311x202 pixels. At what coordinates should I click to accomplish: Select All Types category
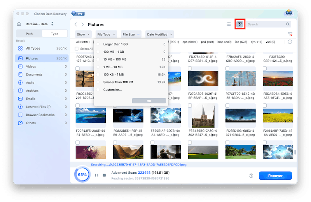[42, 49]
